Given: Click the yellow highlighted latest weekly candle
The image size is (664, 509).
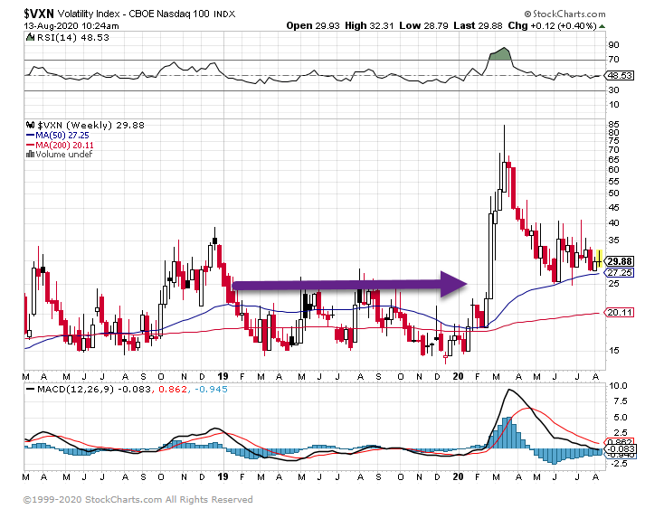Looking at the screenshot, I should 599,258.
